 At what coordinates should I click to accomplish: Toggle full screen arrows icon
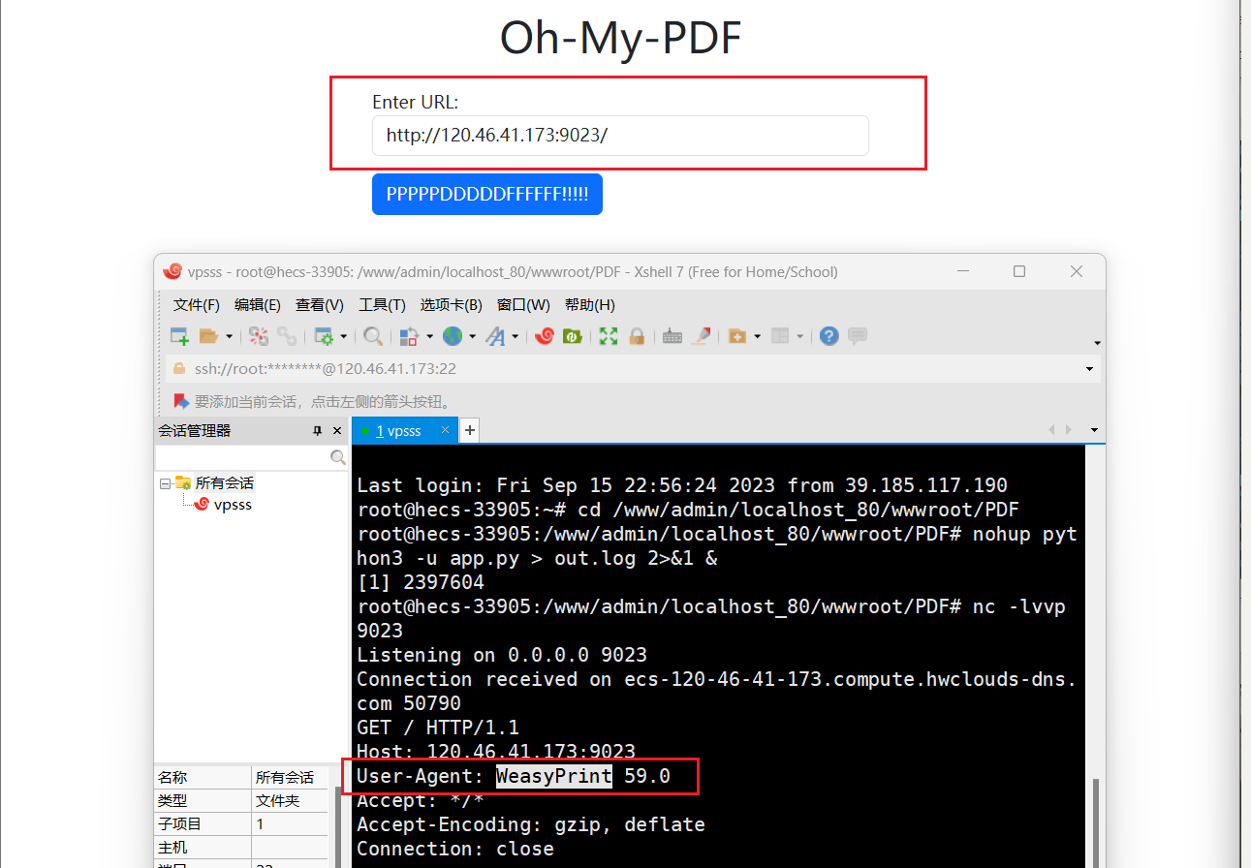[x=609, y=336]
